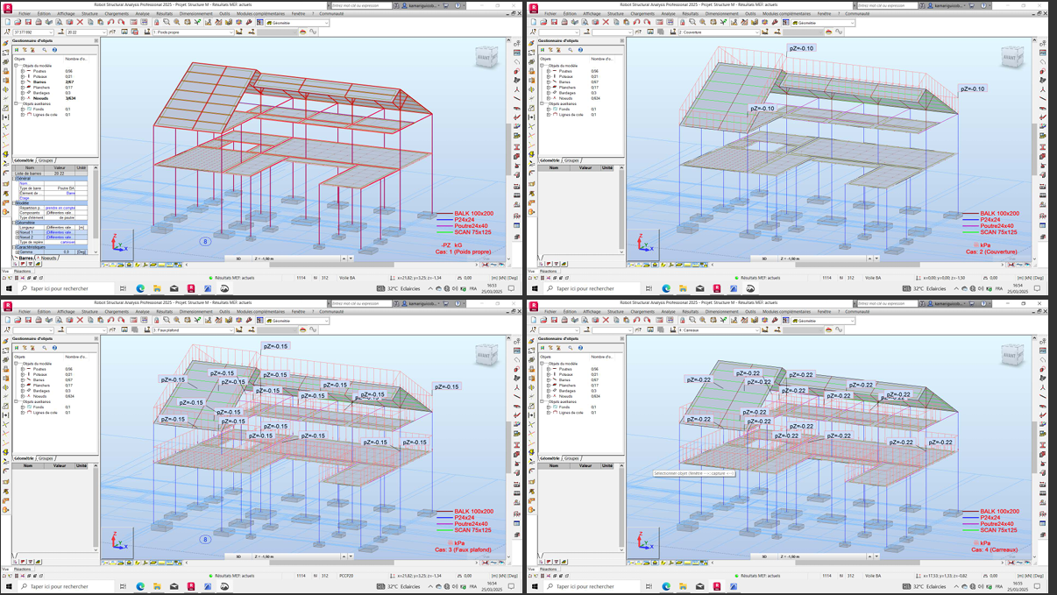Expand Poutres node in Poids propre window tree
Viewport: 1057px width, 595px height.
click(22, 71)
